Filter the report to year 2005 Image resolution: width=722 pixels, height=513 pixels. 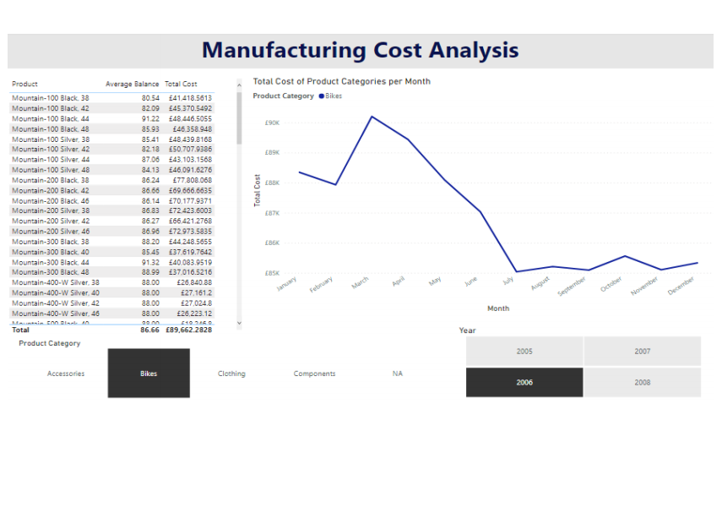pyautogui.click(x=524, y=351)
